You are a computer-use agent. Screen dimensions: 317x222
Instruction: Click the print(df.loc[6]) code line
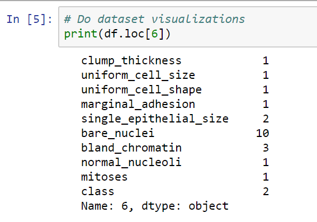[x=117, y=34]
